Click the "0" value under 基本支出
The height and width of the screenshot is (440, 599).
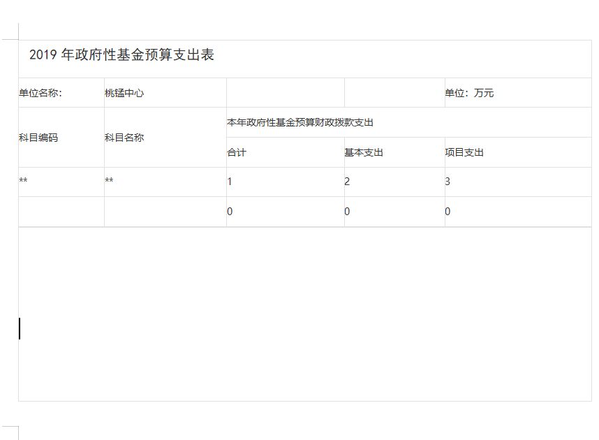(347, 212)
